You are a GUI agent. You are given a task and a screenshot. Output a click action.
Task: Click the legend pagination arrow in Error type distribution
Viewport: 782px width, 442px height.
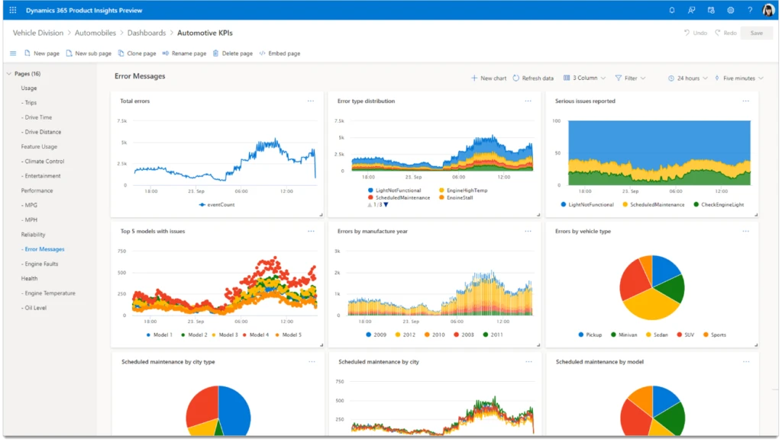point(386,204)
